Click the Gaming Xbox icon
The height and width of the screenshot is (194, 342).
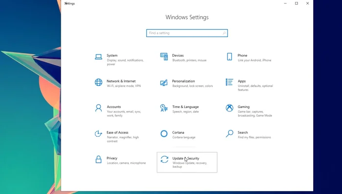coord(229,108)
